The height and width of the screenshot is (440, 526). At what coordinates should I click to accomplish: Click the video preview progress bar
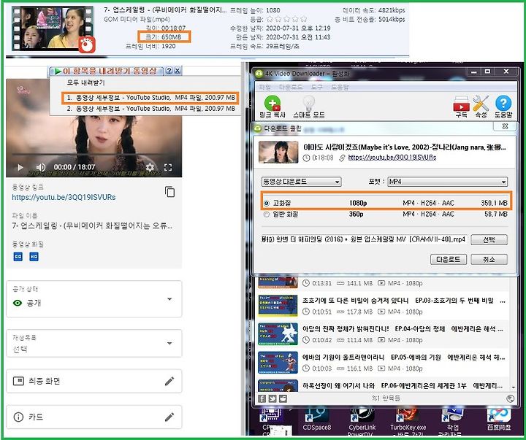point(94,155)
